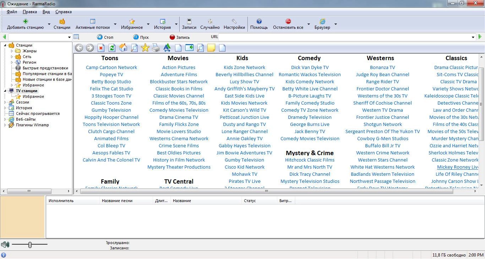Select Сейчас проигрывается in the tree
Image resolution: width=485 pixels, height=259 pixels.
pos(38,113)
